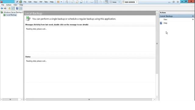
Task: Click the VMware console view icon
Action: [x=106, y=2]
